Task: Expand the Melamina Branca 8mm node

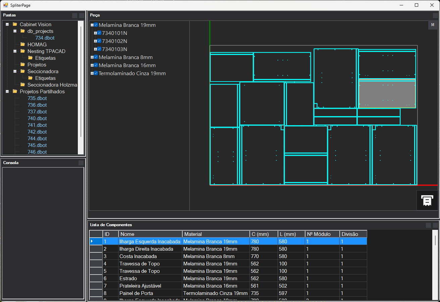Action: [x=92, y=57]
